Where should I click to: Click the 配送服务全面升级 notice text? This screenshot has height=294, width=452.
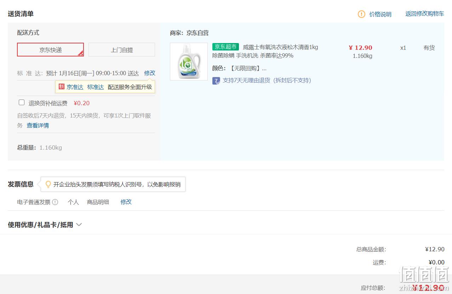tap(130, 87)
